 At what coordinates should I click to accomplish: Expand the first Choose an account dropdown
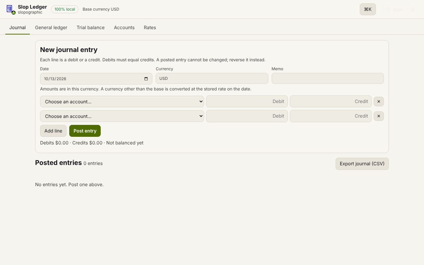tap(122, 102)
